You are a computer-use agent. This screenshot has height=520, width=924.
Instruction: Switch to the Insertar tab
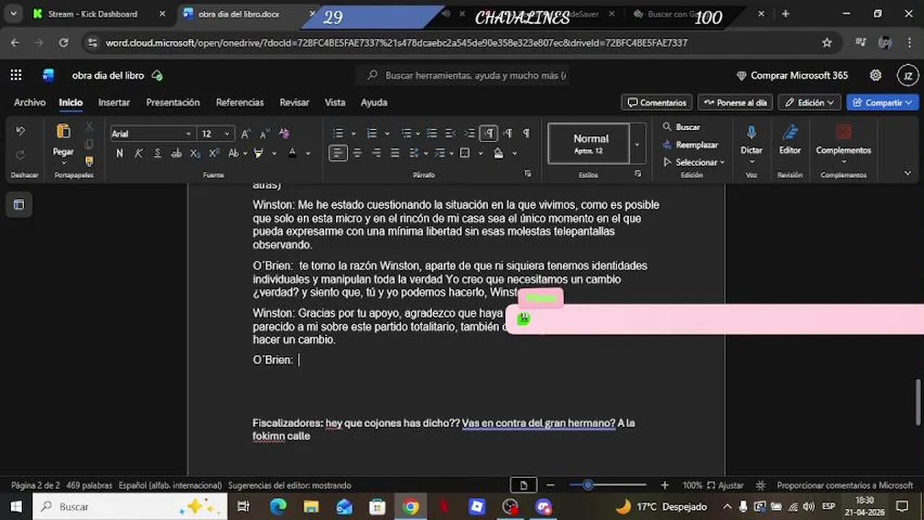pyautogui.click(x=114, y=103)
